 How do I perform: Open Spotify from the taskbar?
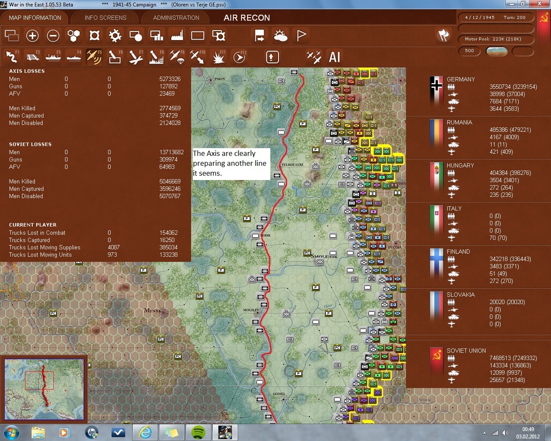[198, 432]
